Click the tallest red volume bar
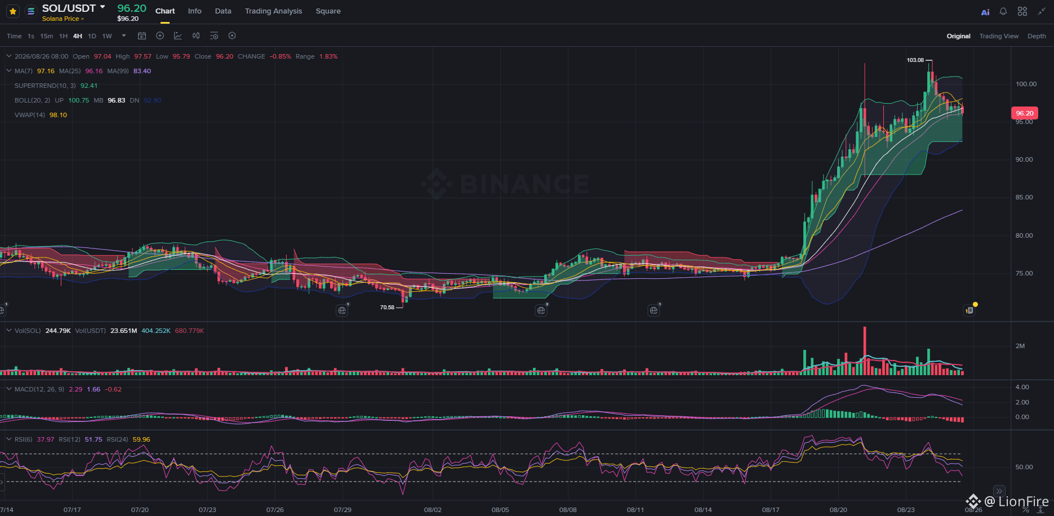The image size is (1054, 516). point(865,350)
